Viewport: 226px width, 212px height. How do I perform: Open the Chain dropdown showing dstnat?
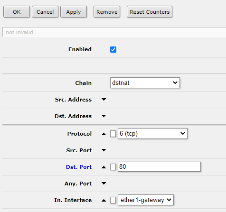pos(145,83)
